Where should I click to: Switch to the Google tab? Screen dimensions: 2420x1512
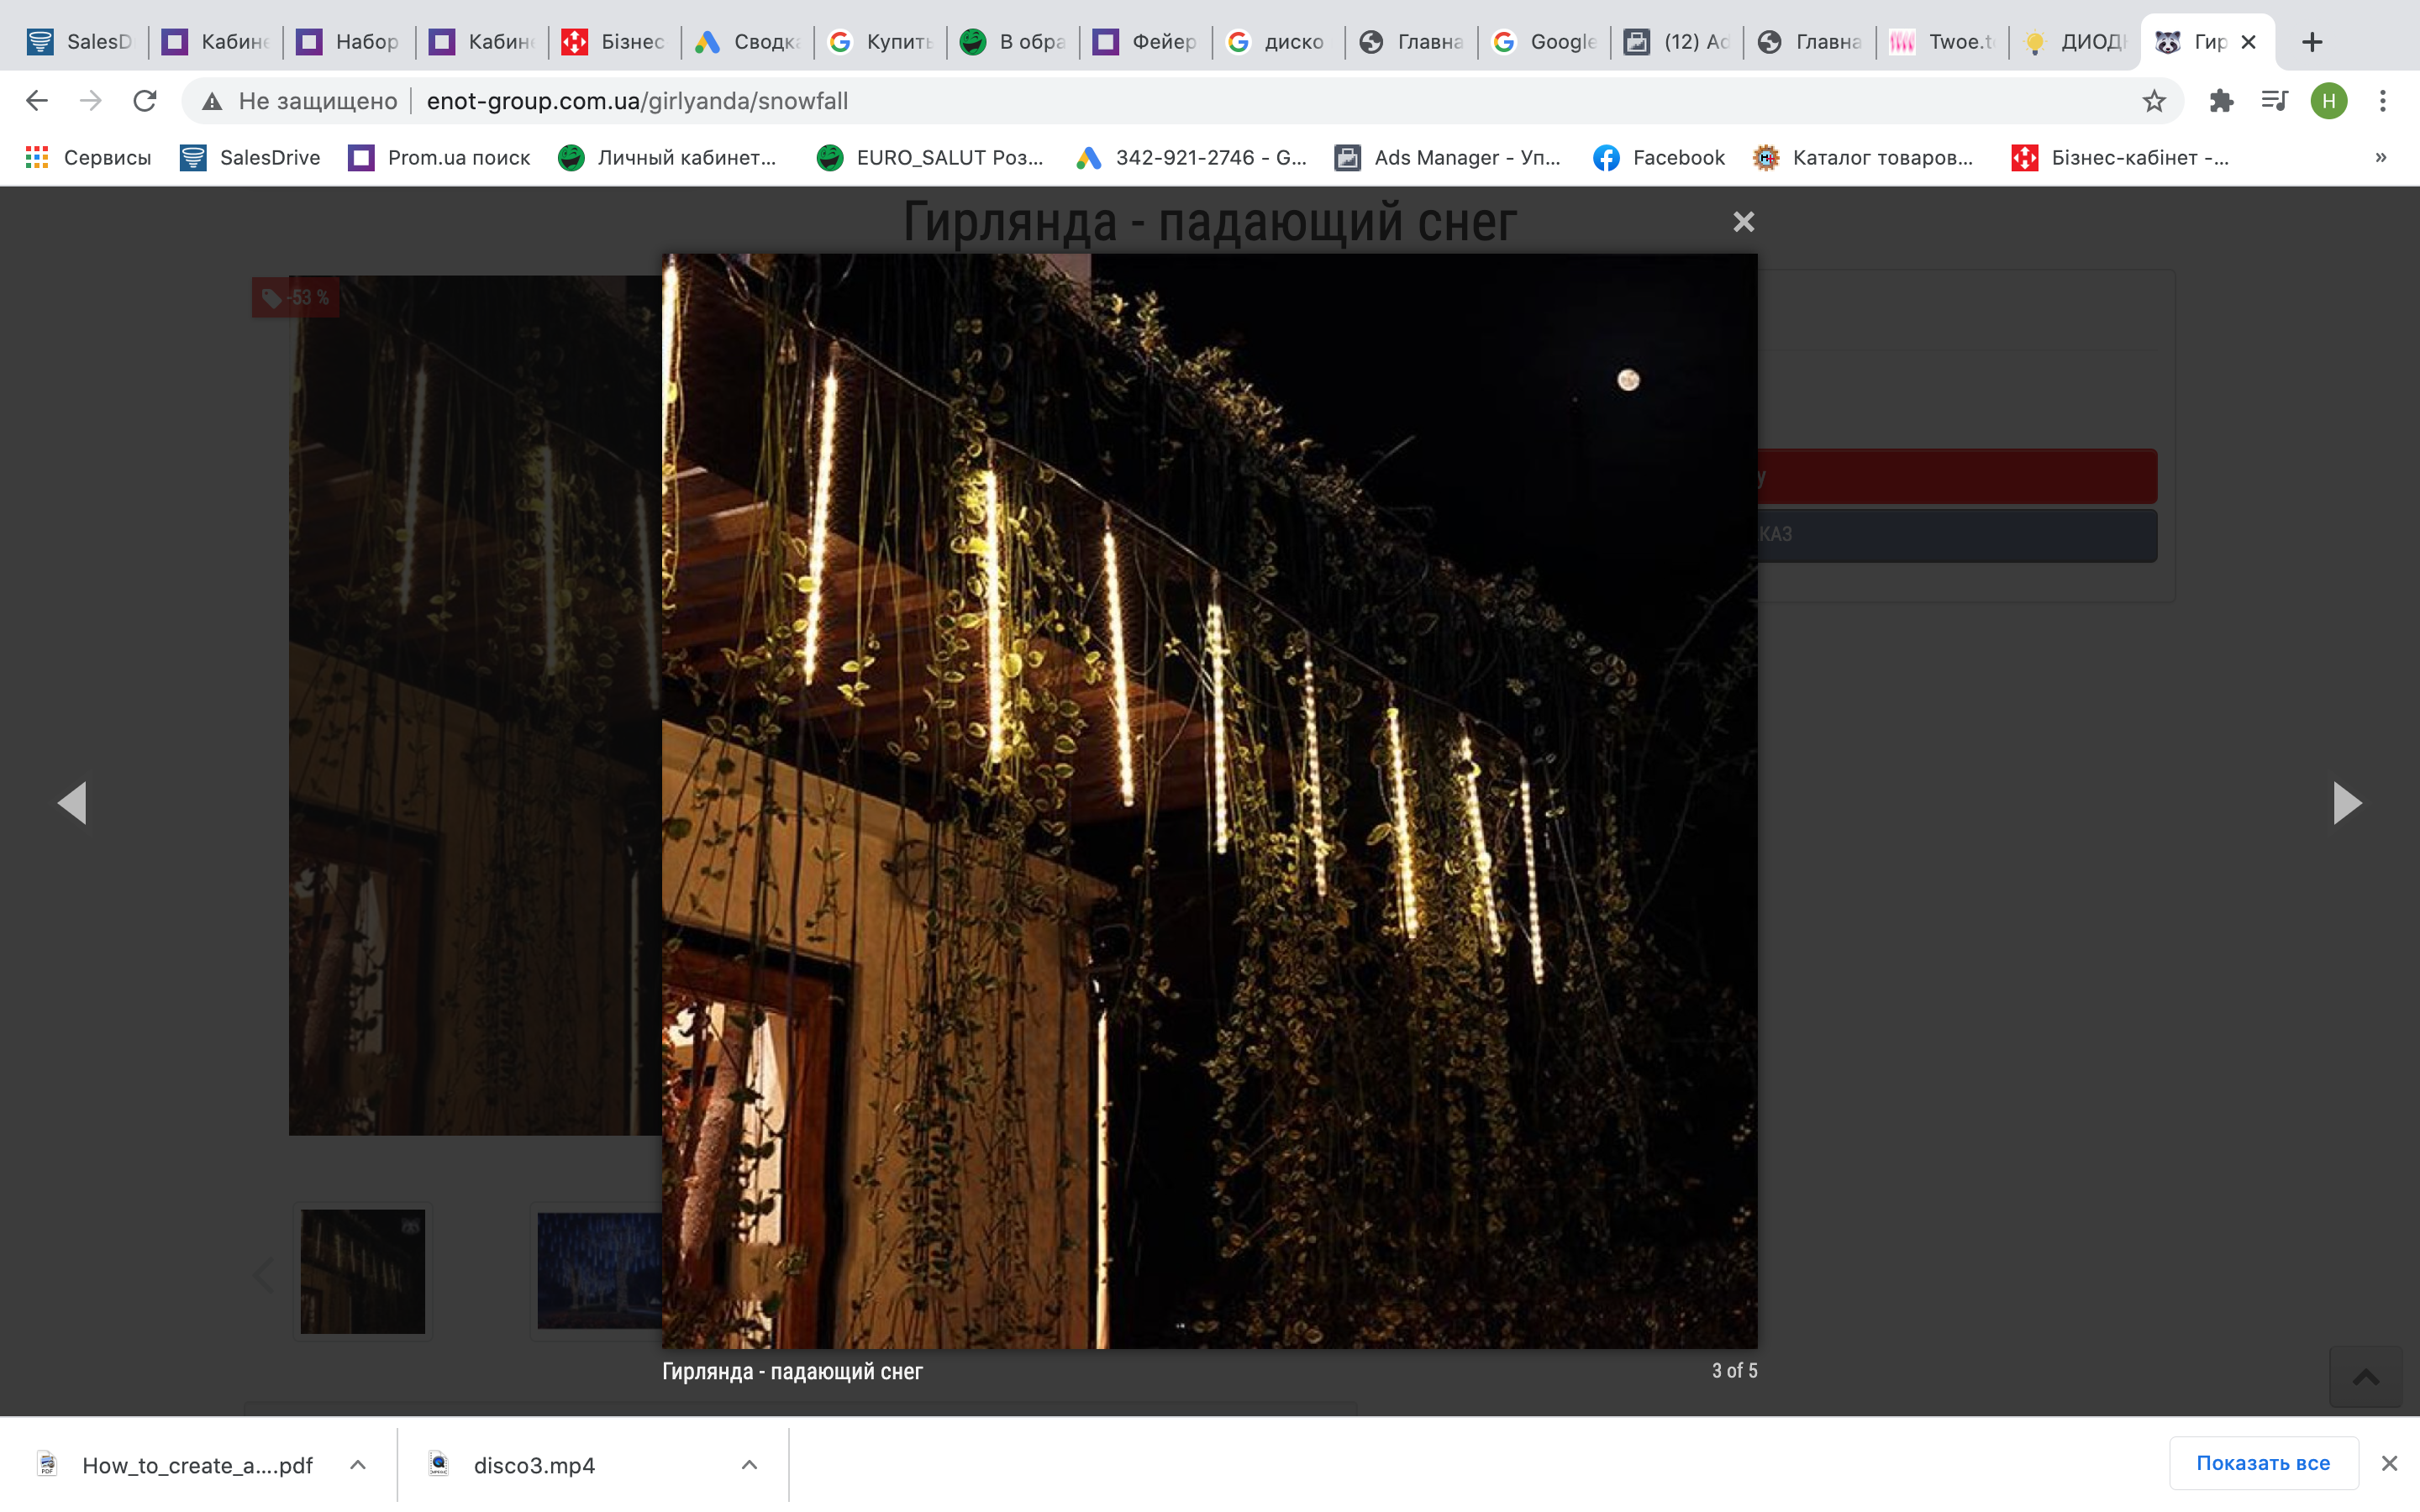[x=1544, y=42]
